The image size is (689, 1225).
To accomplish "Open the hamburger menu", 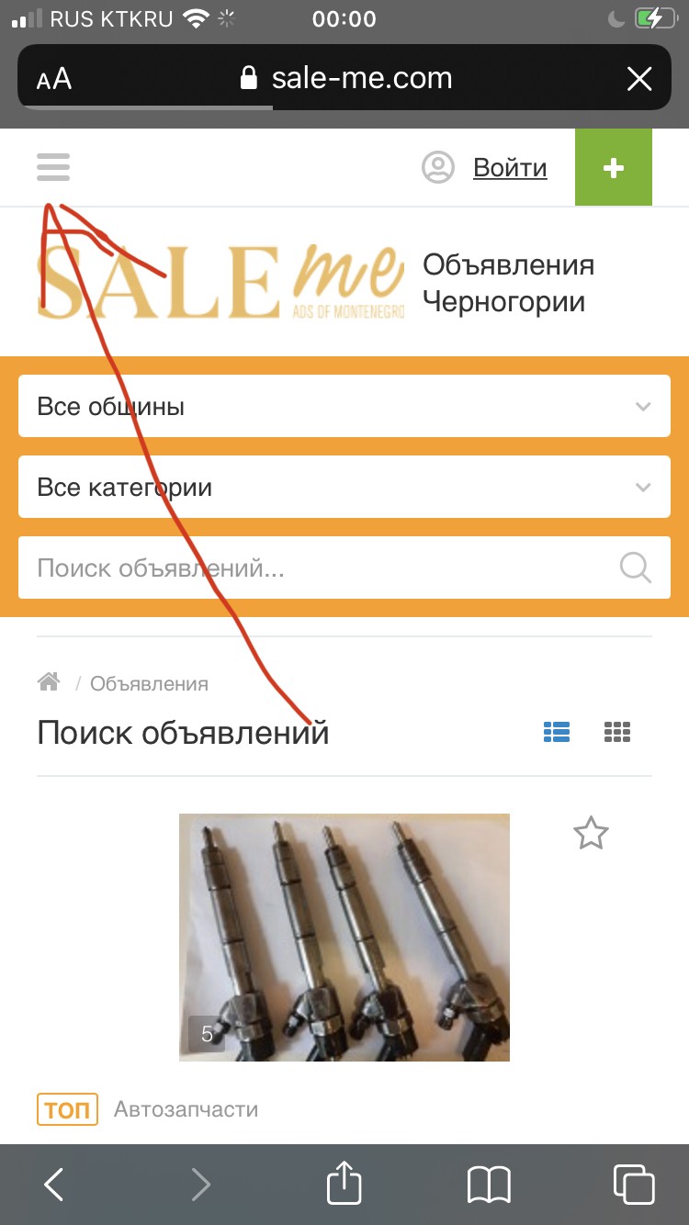I will 53,167.
